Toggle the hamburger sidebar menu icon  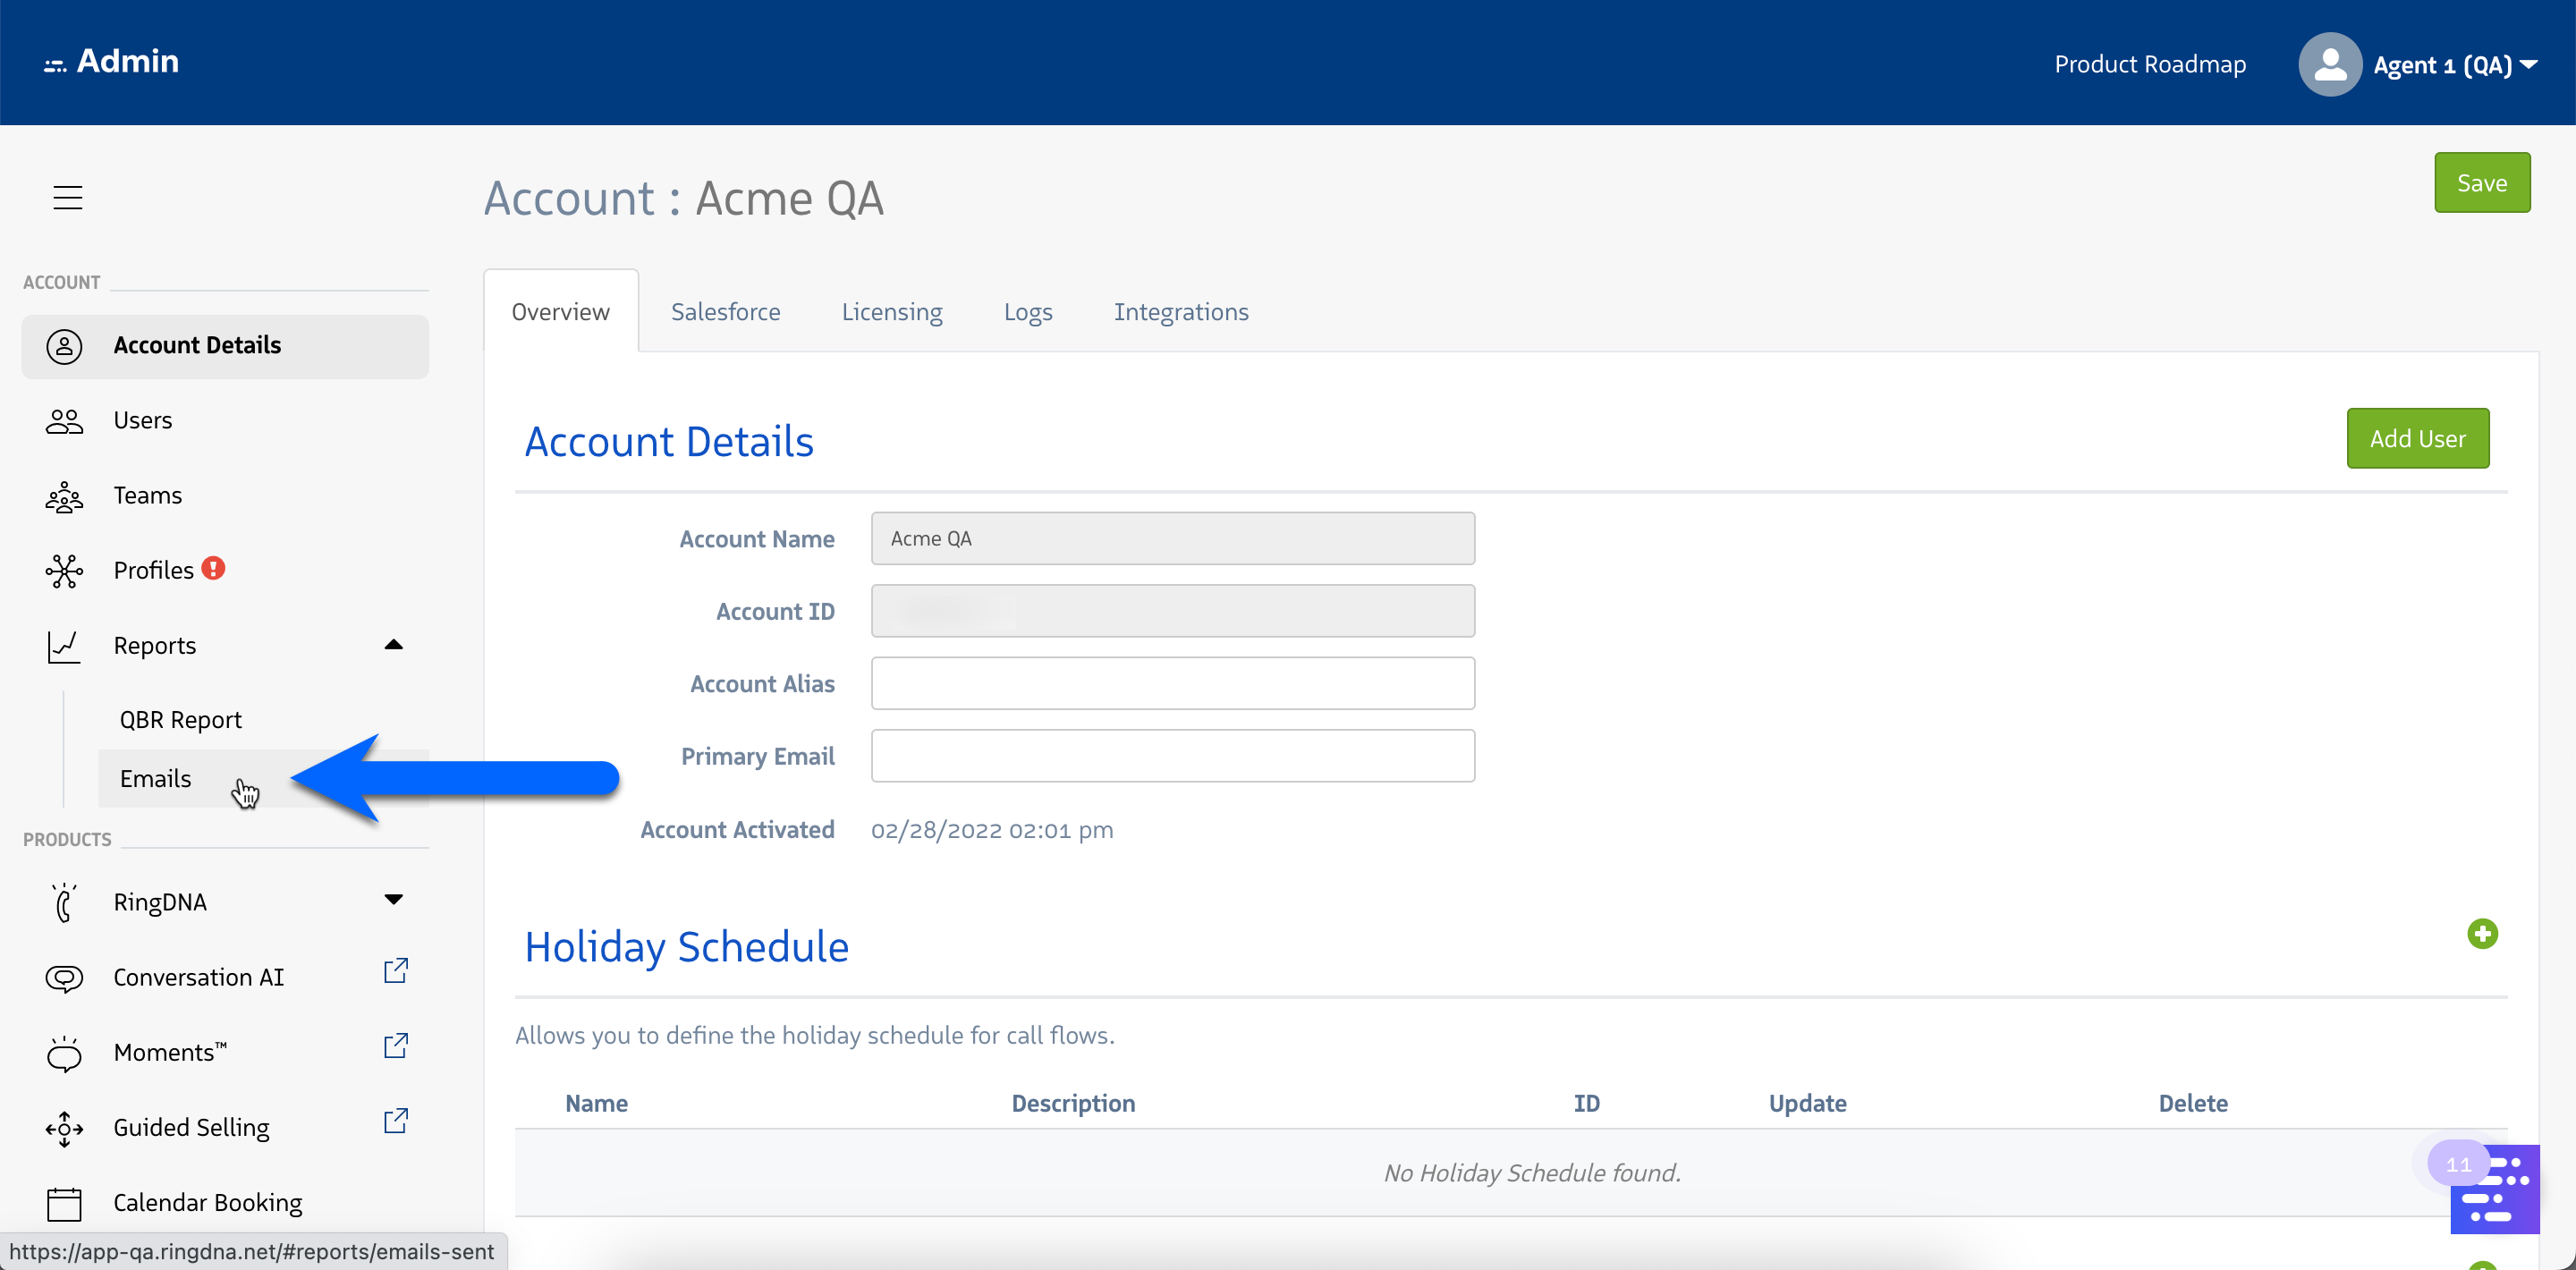coord(67,197)
